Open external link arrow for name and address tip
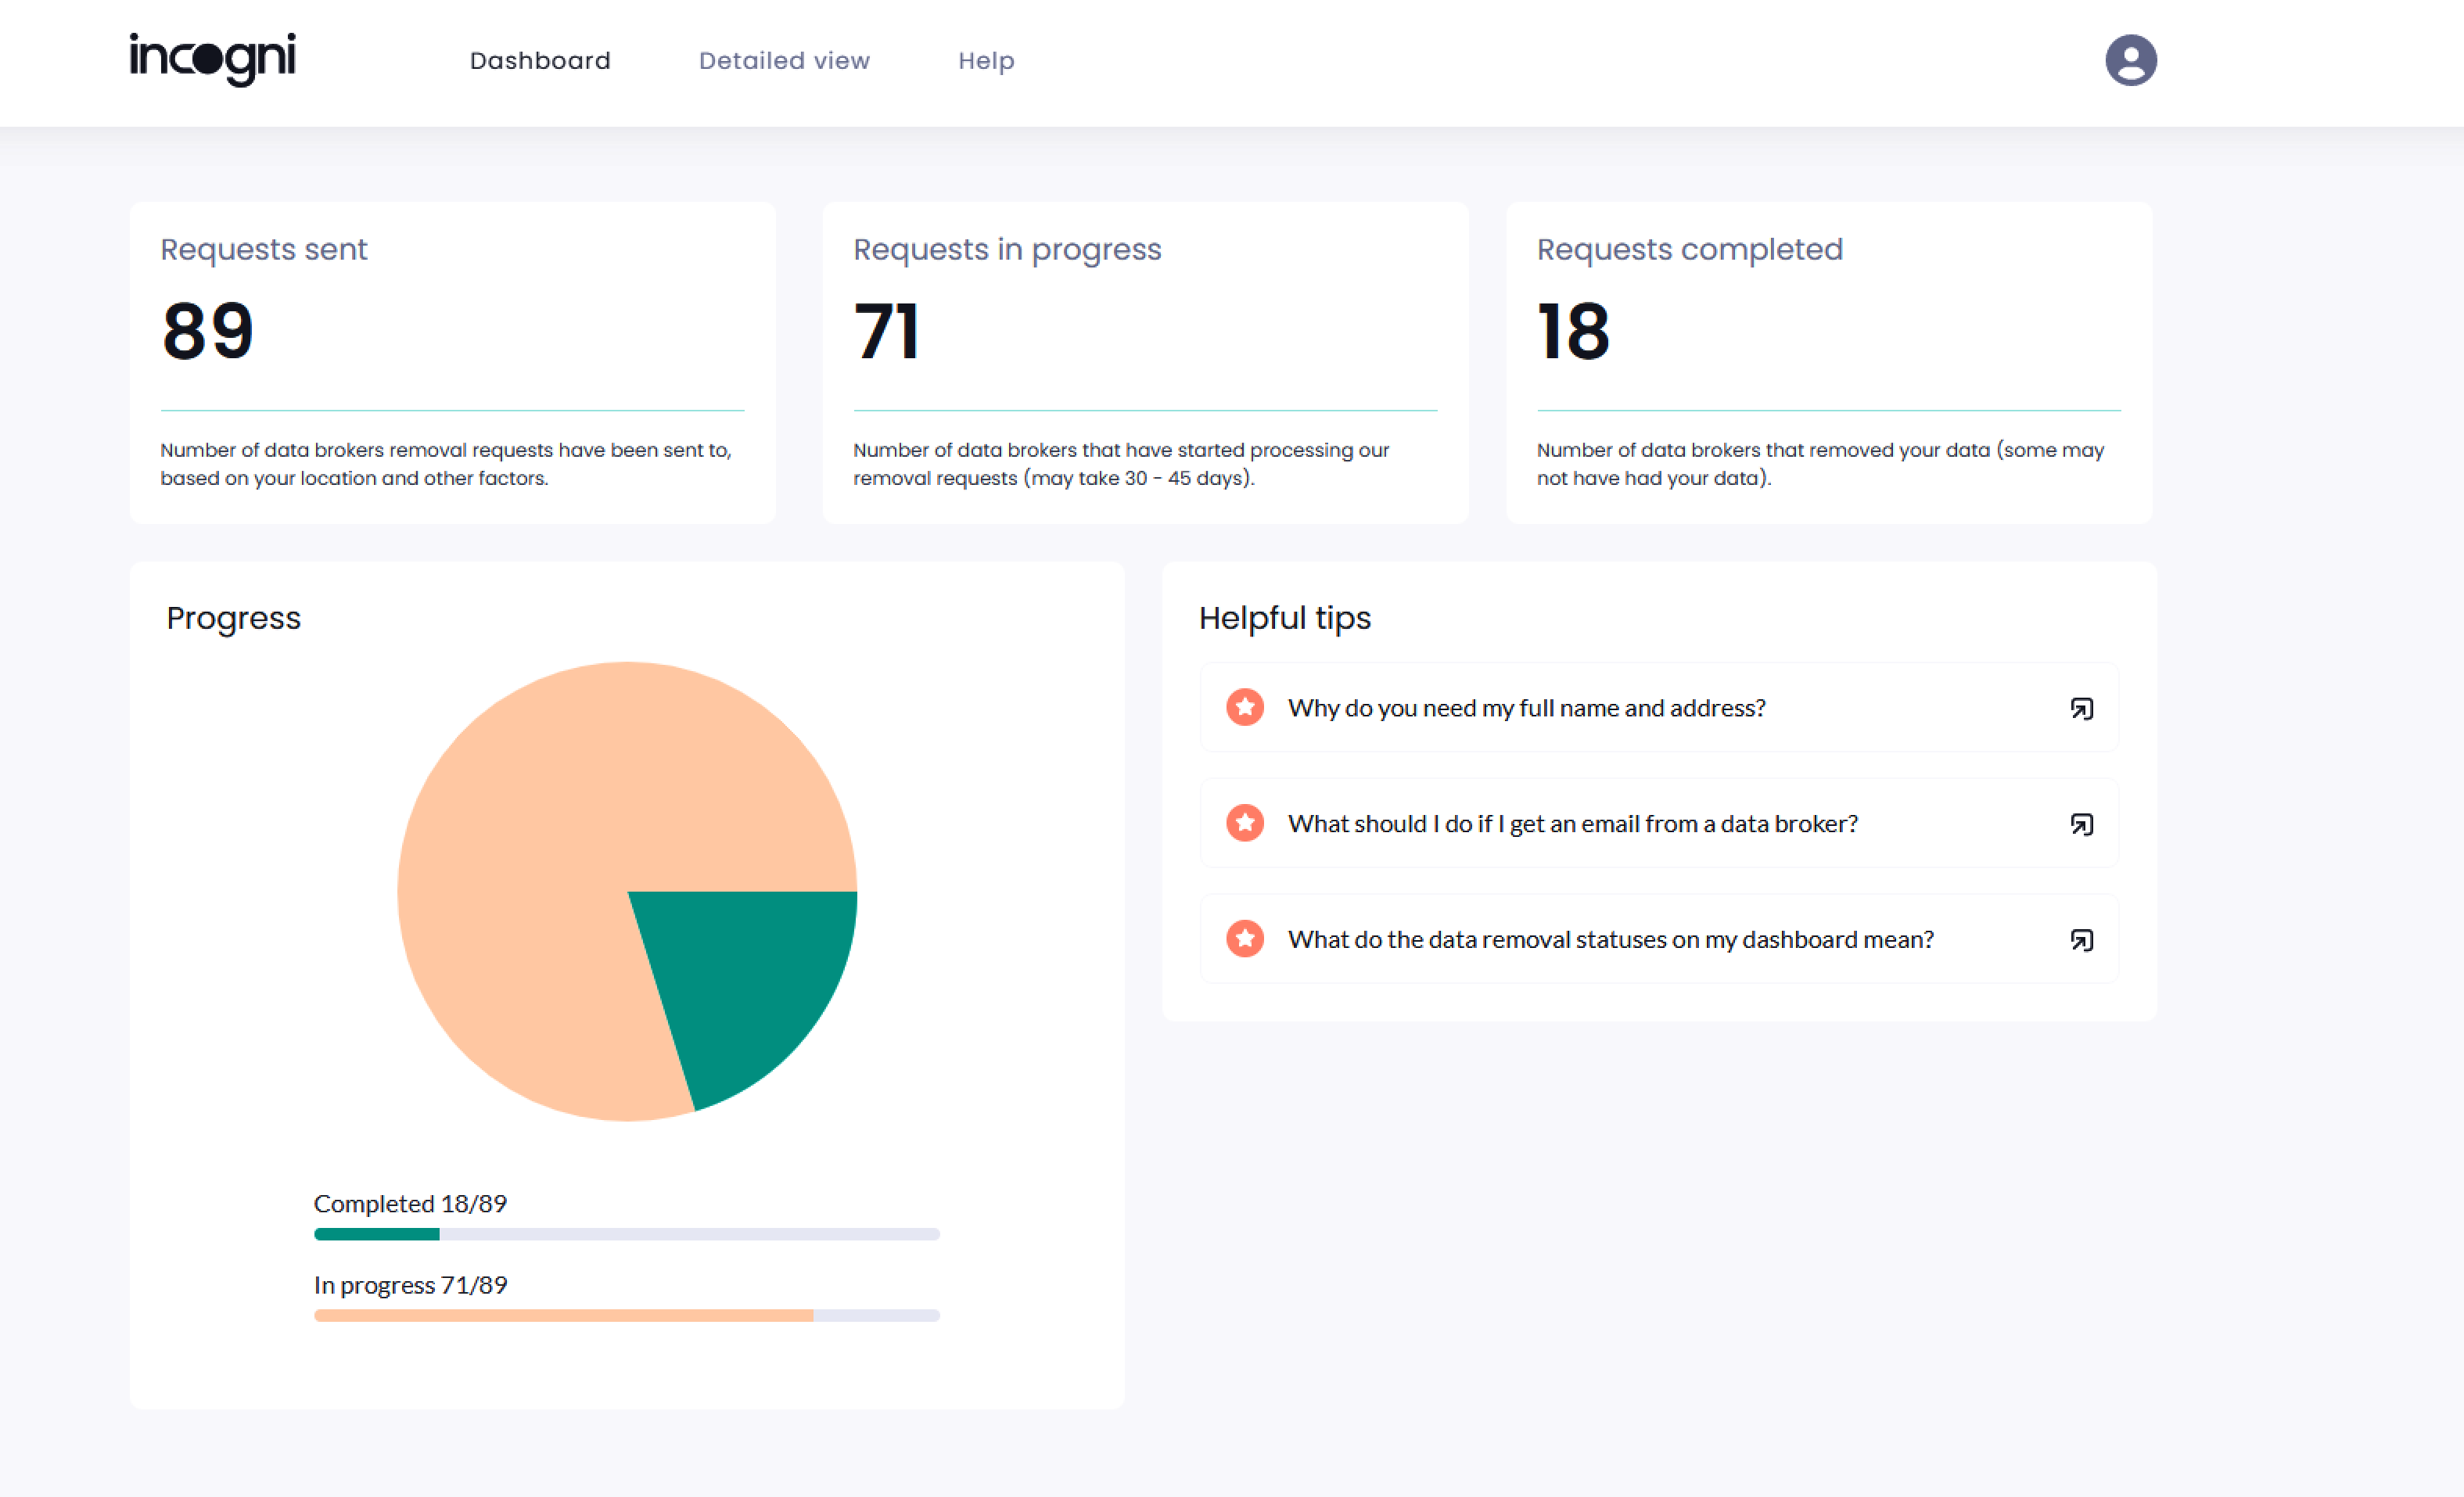 (2081, 709)
